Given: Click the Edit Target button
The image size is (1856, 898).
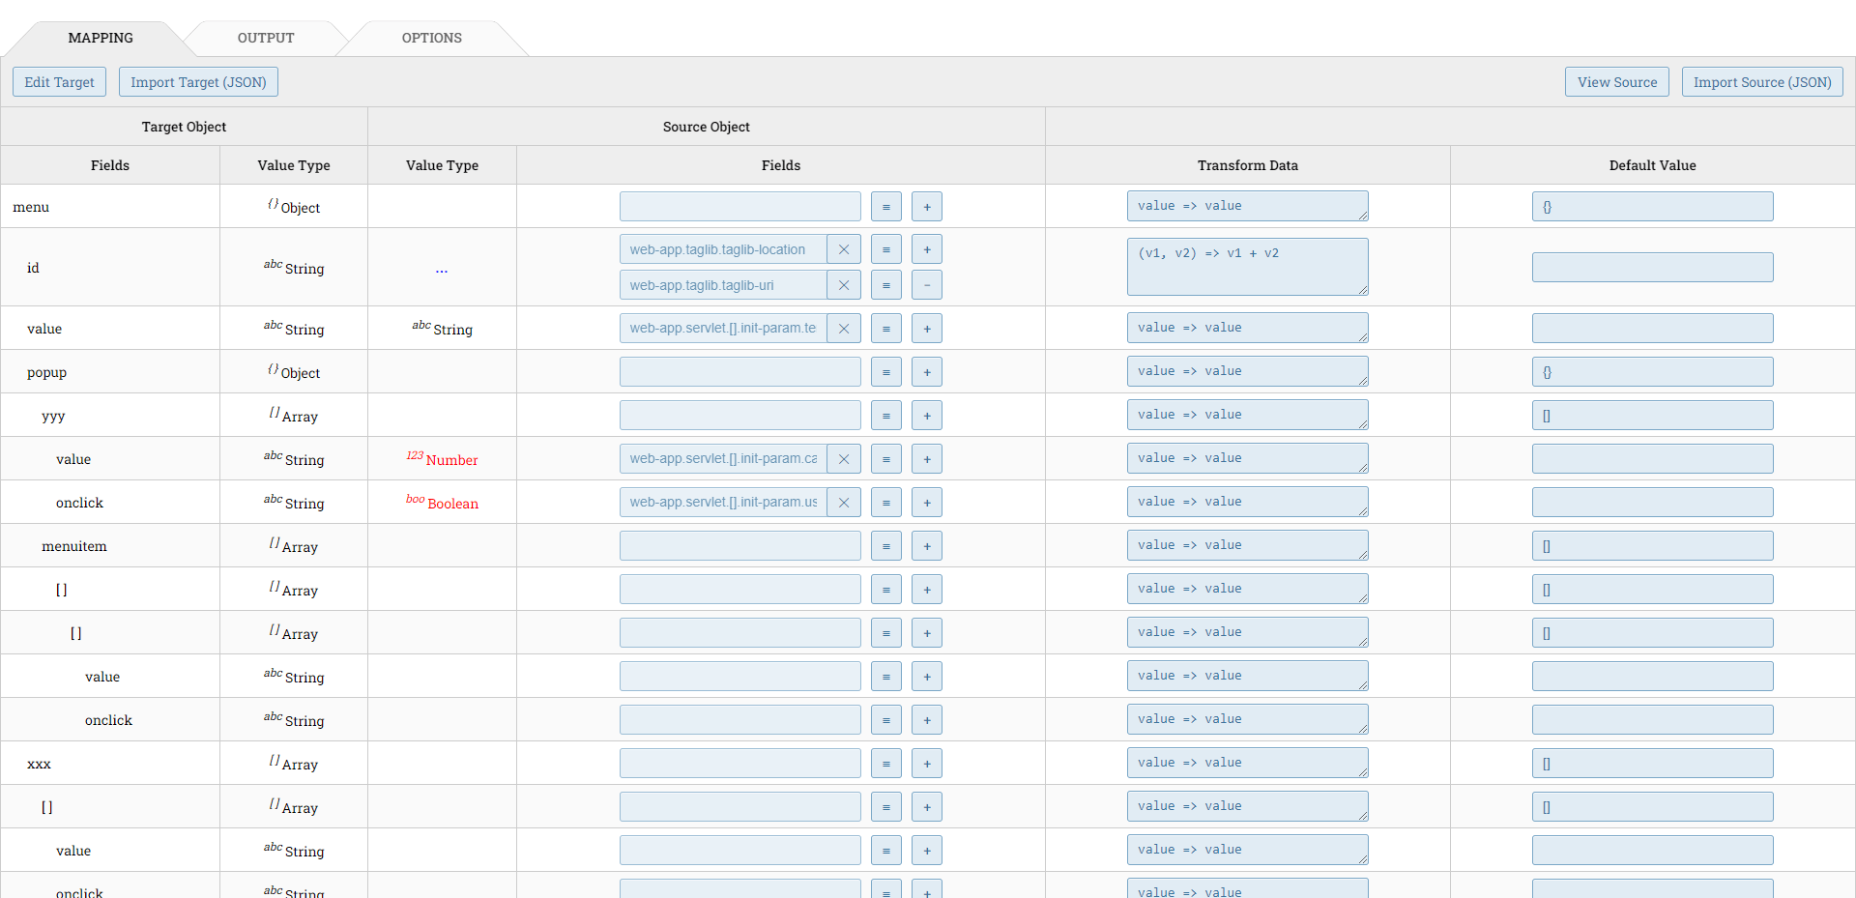Looking at the screenshot, I should tap(60, 82).
